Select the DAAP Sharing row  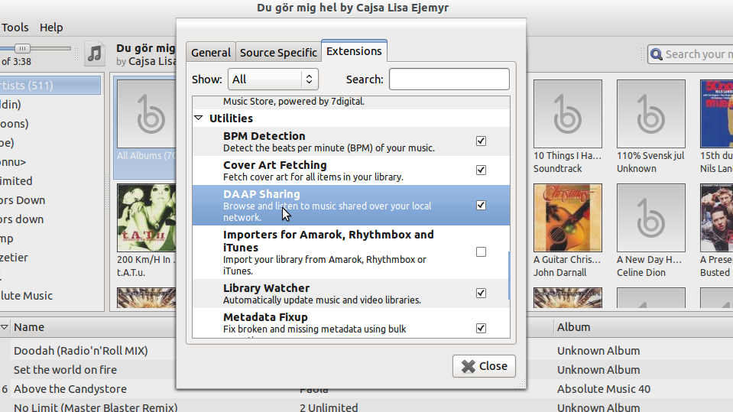coord(351,206)
